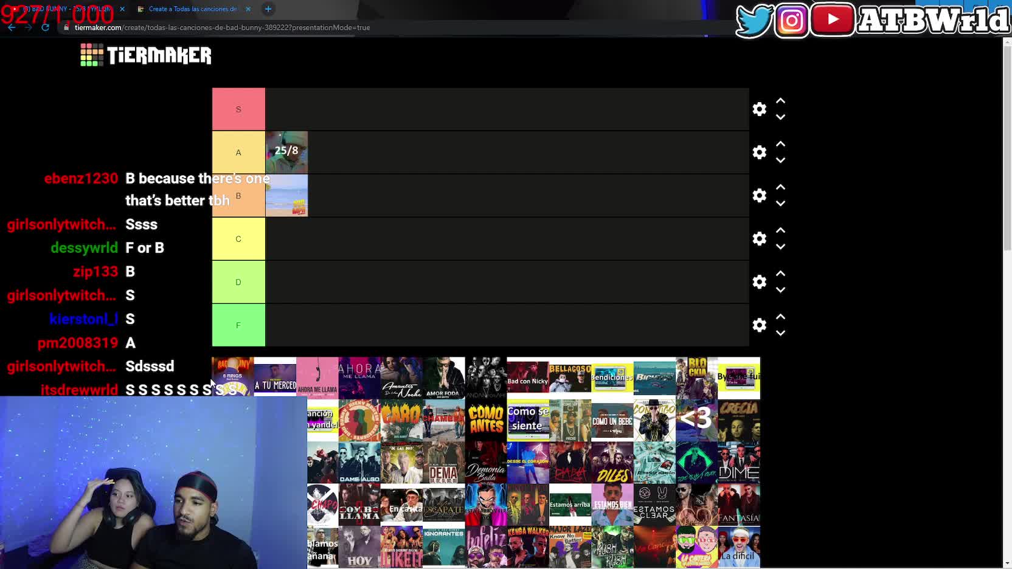Open settings gear for A tier row
The image size is (1012, 569).
click(x=760, y=153)
